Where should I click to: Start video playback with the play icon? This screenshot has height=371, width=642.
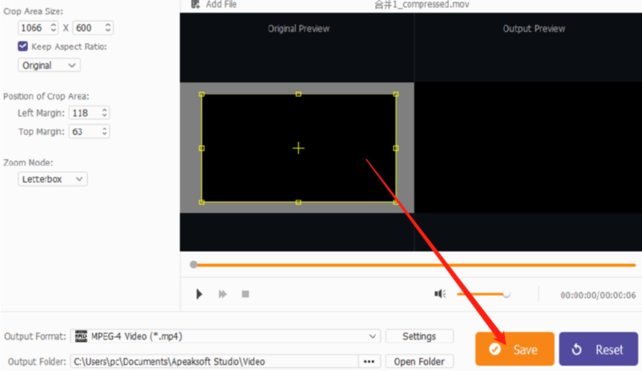(199, 294)
